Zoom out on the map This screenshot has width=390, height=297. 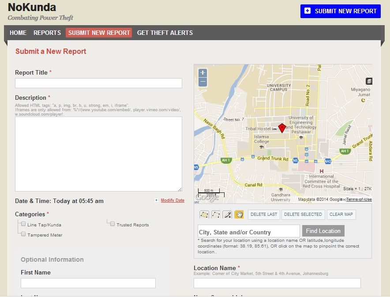tap(202, 82)
